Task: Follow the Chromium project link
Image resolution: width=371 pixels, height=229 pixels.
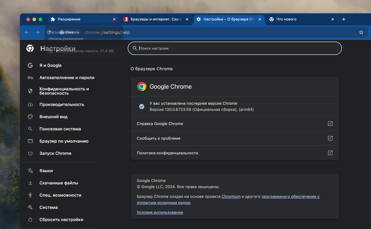Action: click(231, 197)
